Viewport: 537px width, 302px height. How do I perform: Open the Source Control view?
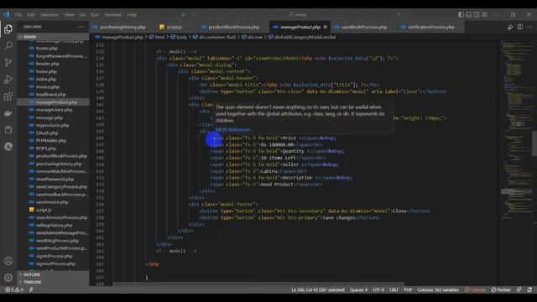(x=8, y=62)
